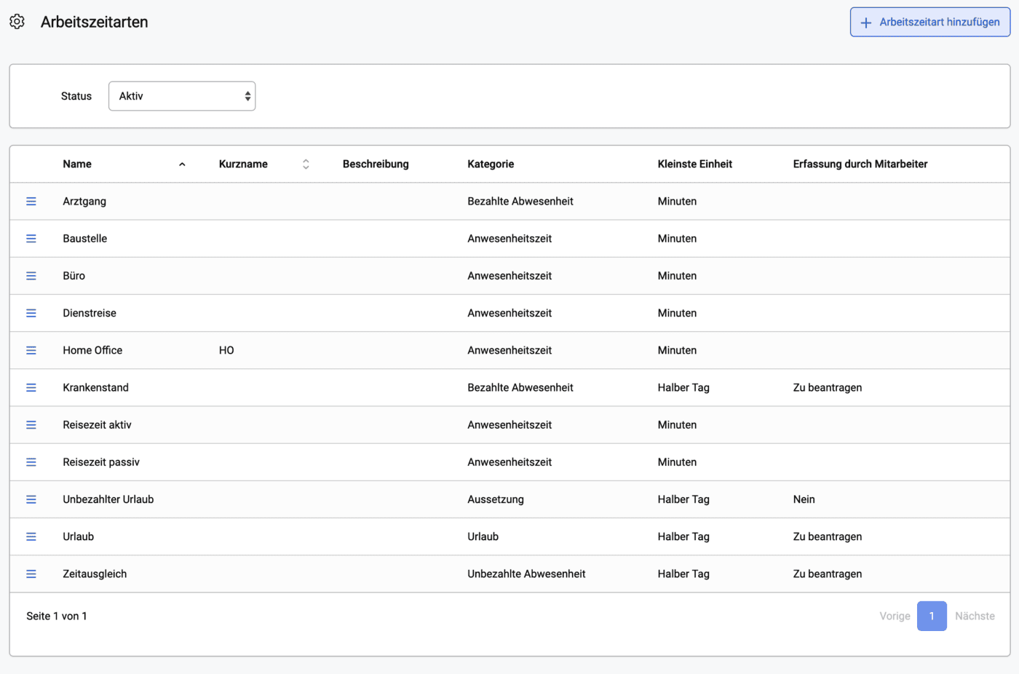The image size is (1019, 674).
Task: Click the Name column header
Action: pos(77,164)
